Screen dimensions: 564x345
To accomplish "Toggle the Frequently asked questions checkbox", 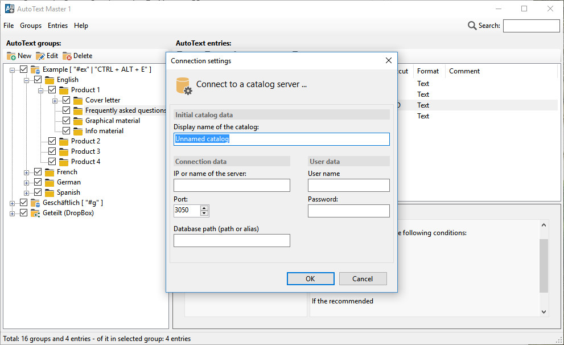I will (x=66, y=110).
